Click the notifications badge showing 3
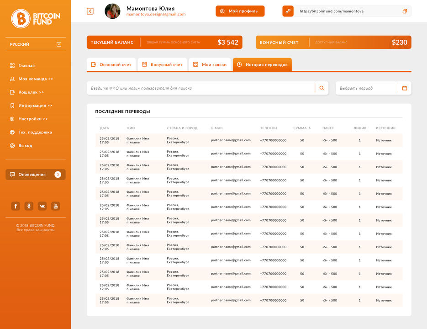427x329 pixels. pos(58,175)
